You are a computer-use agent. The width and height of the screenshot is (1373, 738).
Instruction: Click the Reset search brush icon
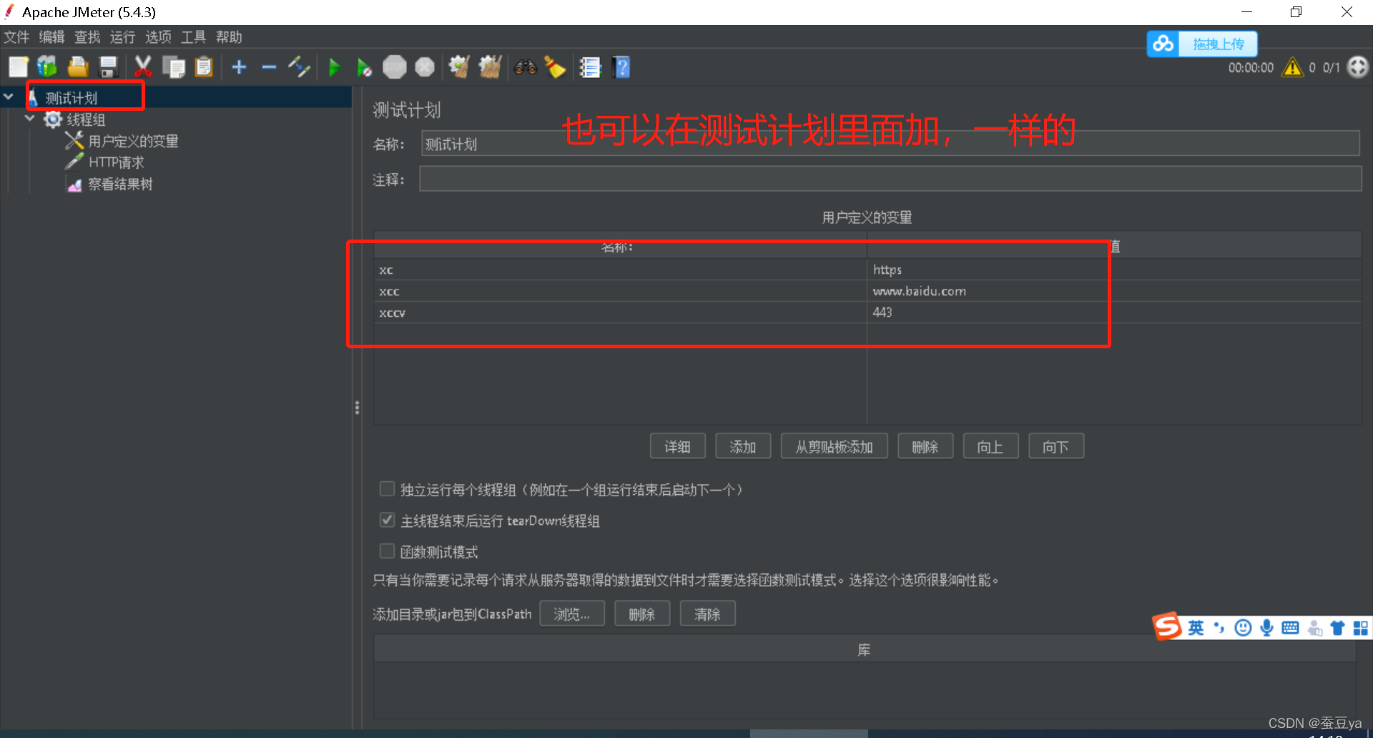pos(555,67)
